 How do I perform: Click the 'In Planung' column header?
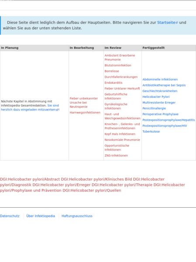[x=34, y=48]
